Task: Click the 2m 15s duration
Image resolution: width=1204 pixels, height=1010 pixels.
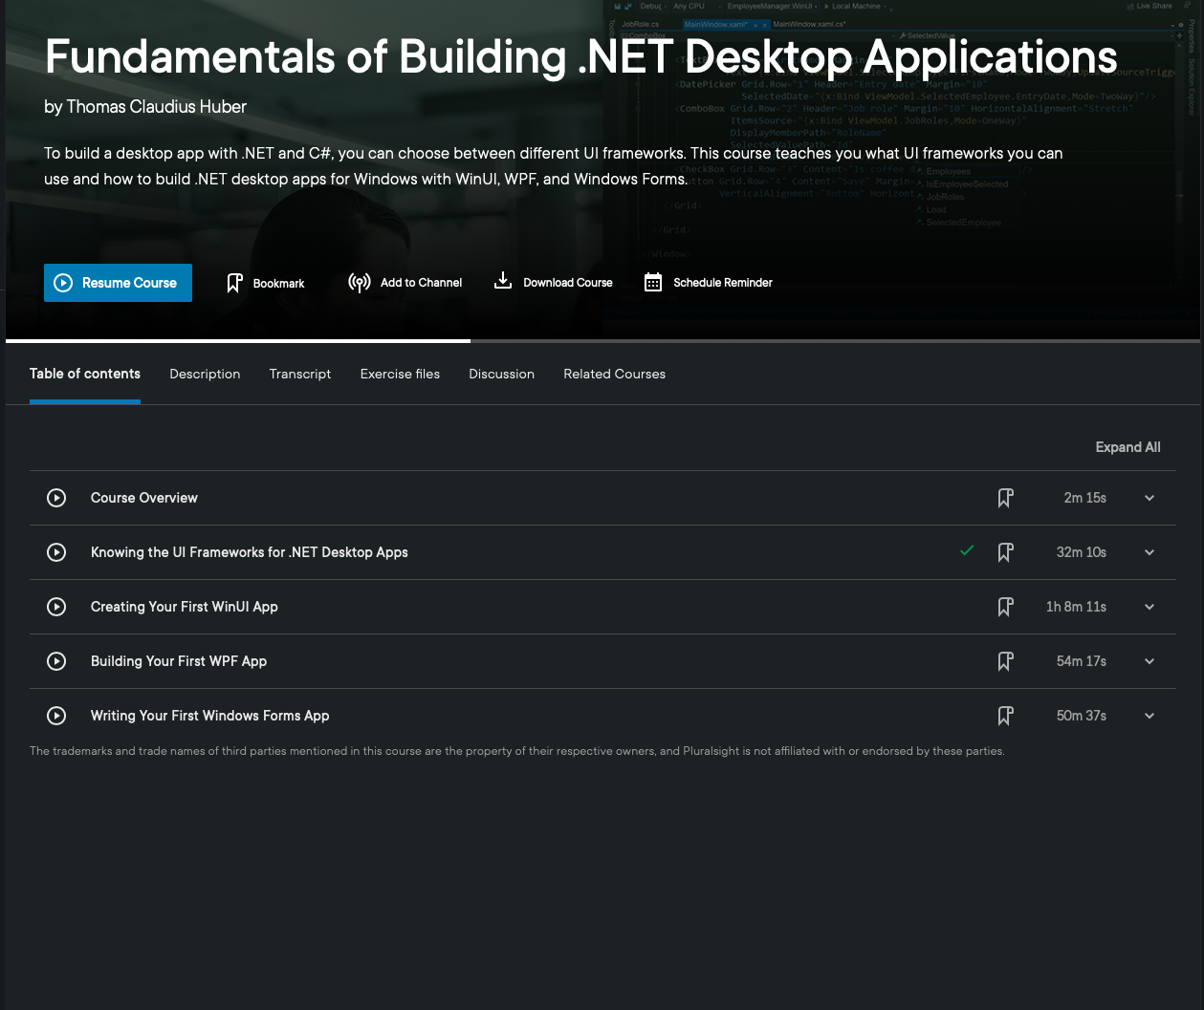Action: pyautogui.click(x=1085, y=498)
